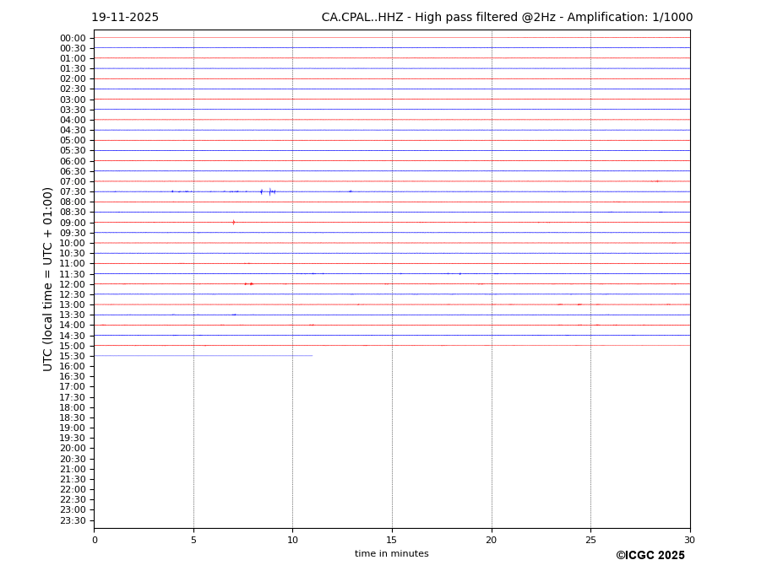
Task: Click the vertical UTC local time axis label
Action: 49,279
